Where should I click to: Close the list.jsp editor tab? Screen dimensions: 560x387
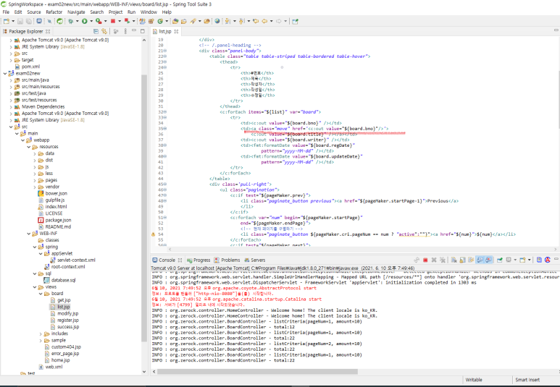tap(176, 31)
